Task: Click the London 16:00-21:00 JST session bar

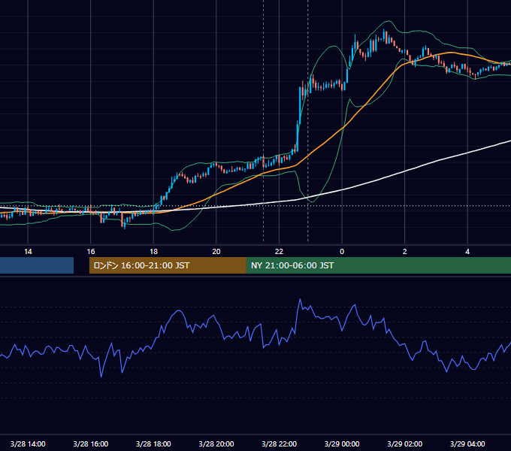Action: coord(168,265)
